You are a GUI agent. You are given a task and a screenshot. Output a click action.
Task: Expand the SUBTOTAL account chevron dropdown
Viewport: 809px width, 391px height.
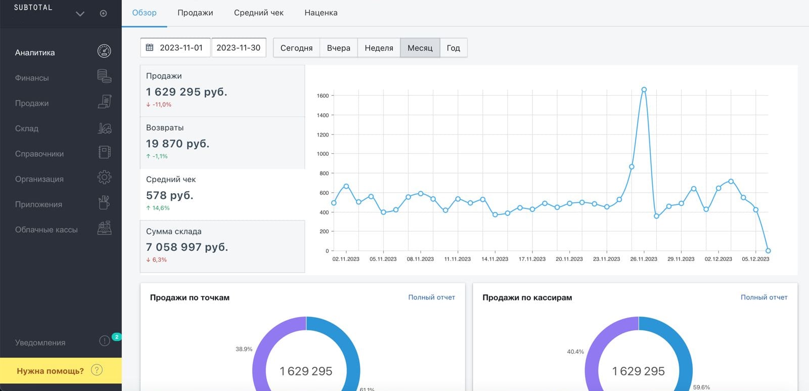click(80, 14)
